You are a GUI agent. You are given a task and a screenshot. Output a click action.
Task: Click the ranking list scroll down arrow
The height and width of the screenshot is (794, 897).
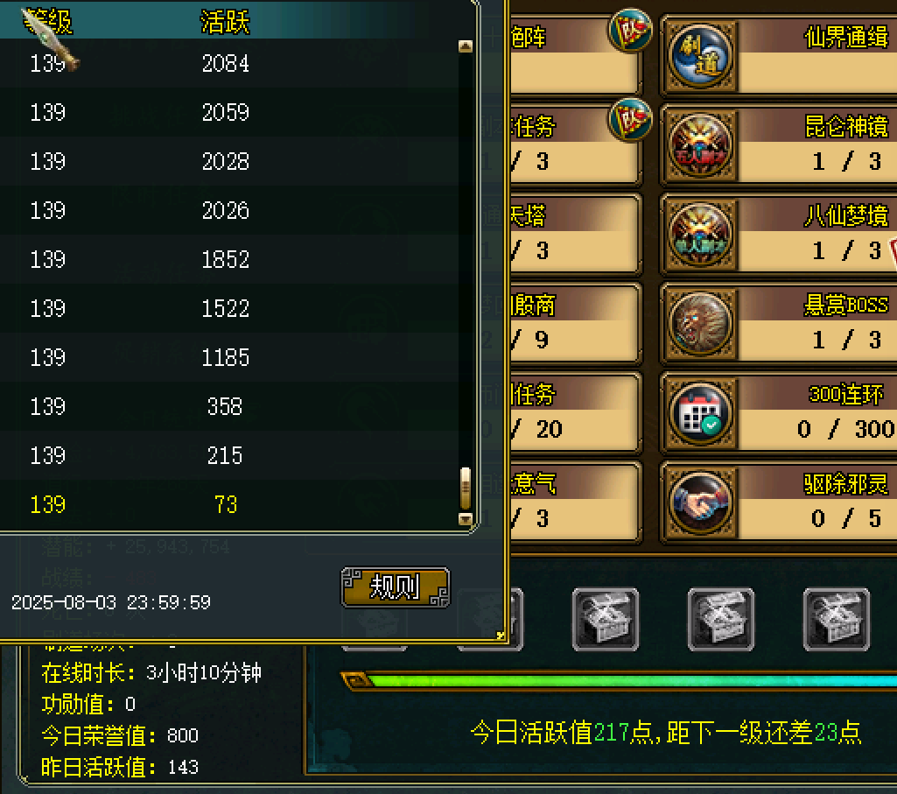point(465,519)
